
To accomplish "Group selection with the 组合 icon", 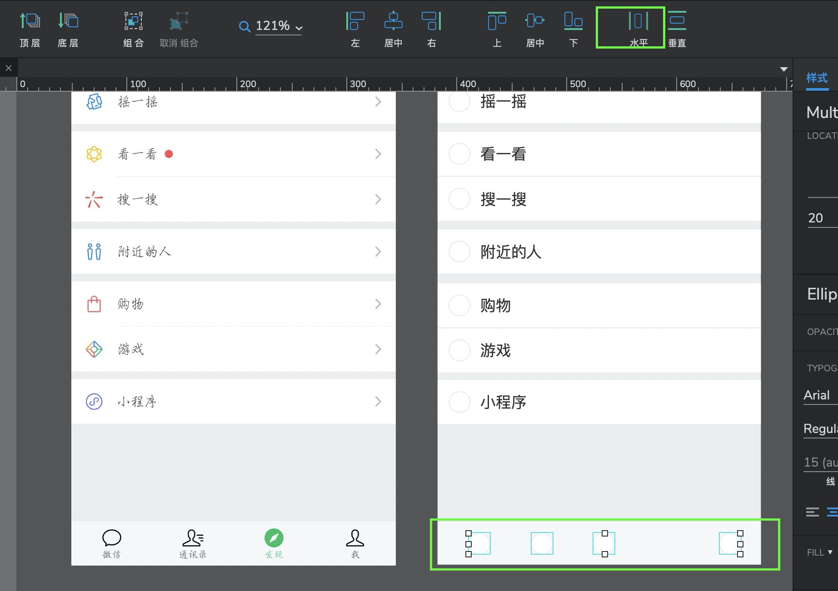I will [134, 21].
